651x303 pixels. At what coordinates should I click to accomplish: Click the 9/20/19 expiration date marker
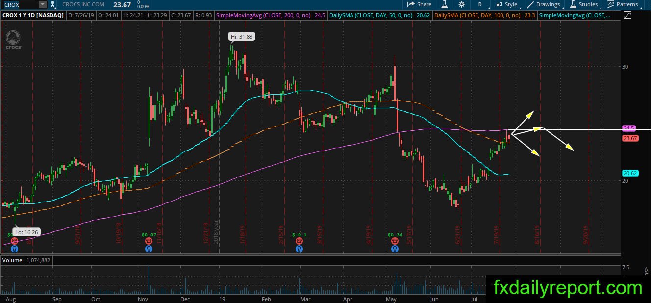[x=585, y=235]
